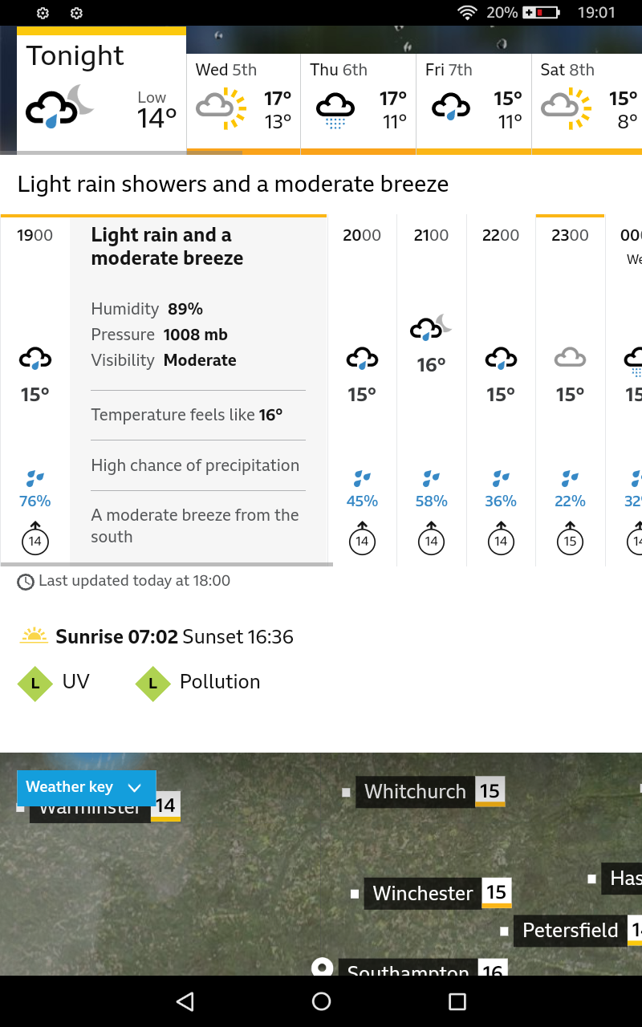Expand the Weather key dropdown

[x=86, y=787]
